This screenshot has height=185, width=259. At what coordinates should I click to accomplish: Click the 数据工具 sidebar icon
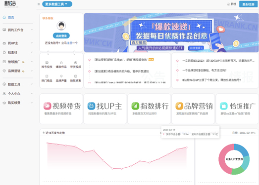pos(4,84)
